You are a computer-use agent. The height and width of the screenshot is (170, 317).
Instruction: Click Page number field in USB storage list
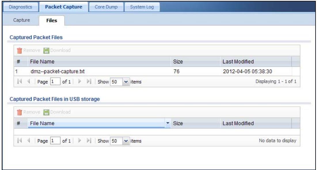[55, 141]
